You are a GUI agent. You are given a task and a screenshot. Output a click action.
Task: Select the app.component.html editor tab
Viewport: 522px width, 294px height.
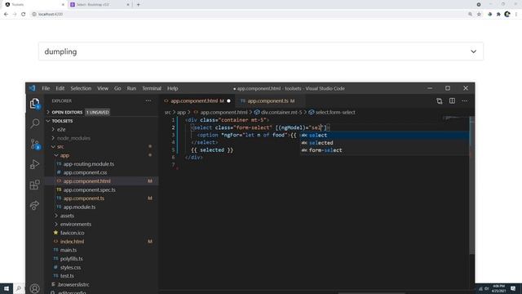[197, 100]
